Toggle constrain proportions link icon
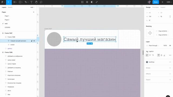Screen dimensions: 173x97 pos(170,16)
